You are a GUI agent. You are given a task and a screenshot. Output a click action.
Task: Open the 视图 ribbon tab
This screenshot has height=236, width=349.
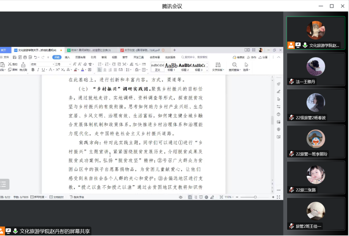(114, 57)
